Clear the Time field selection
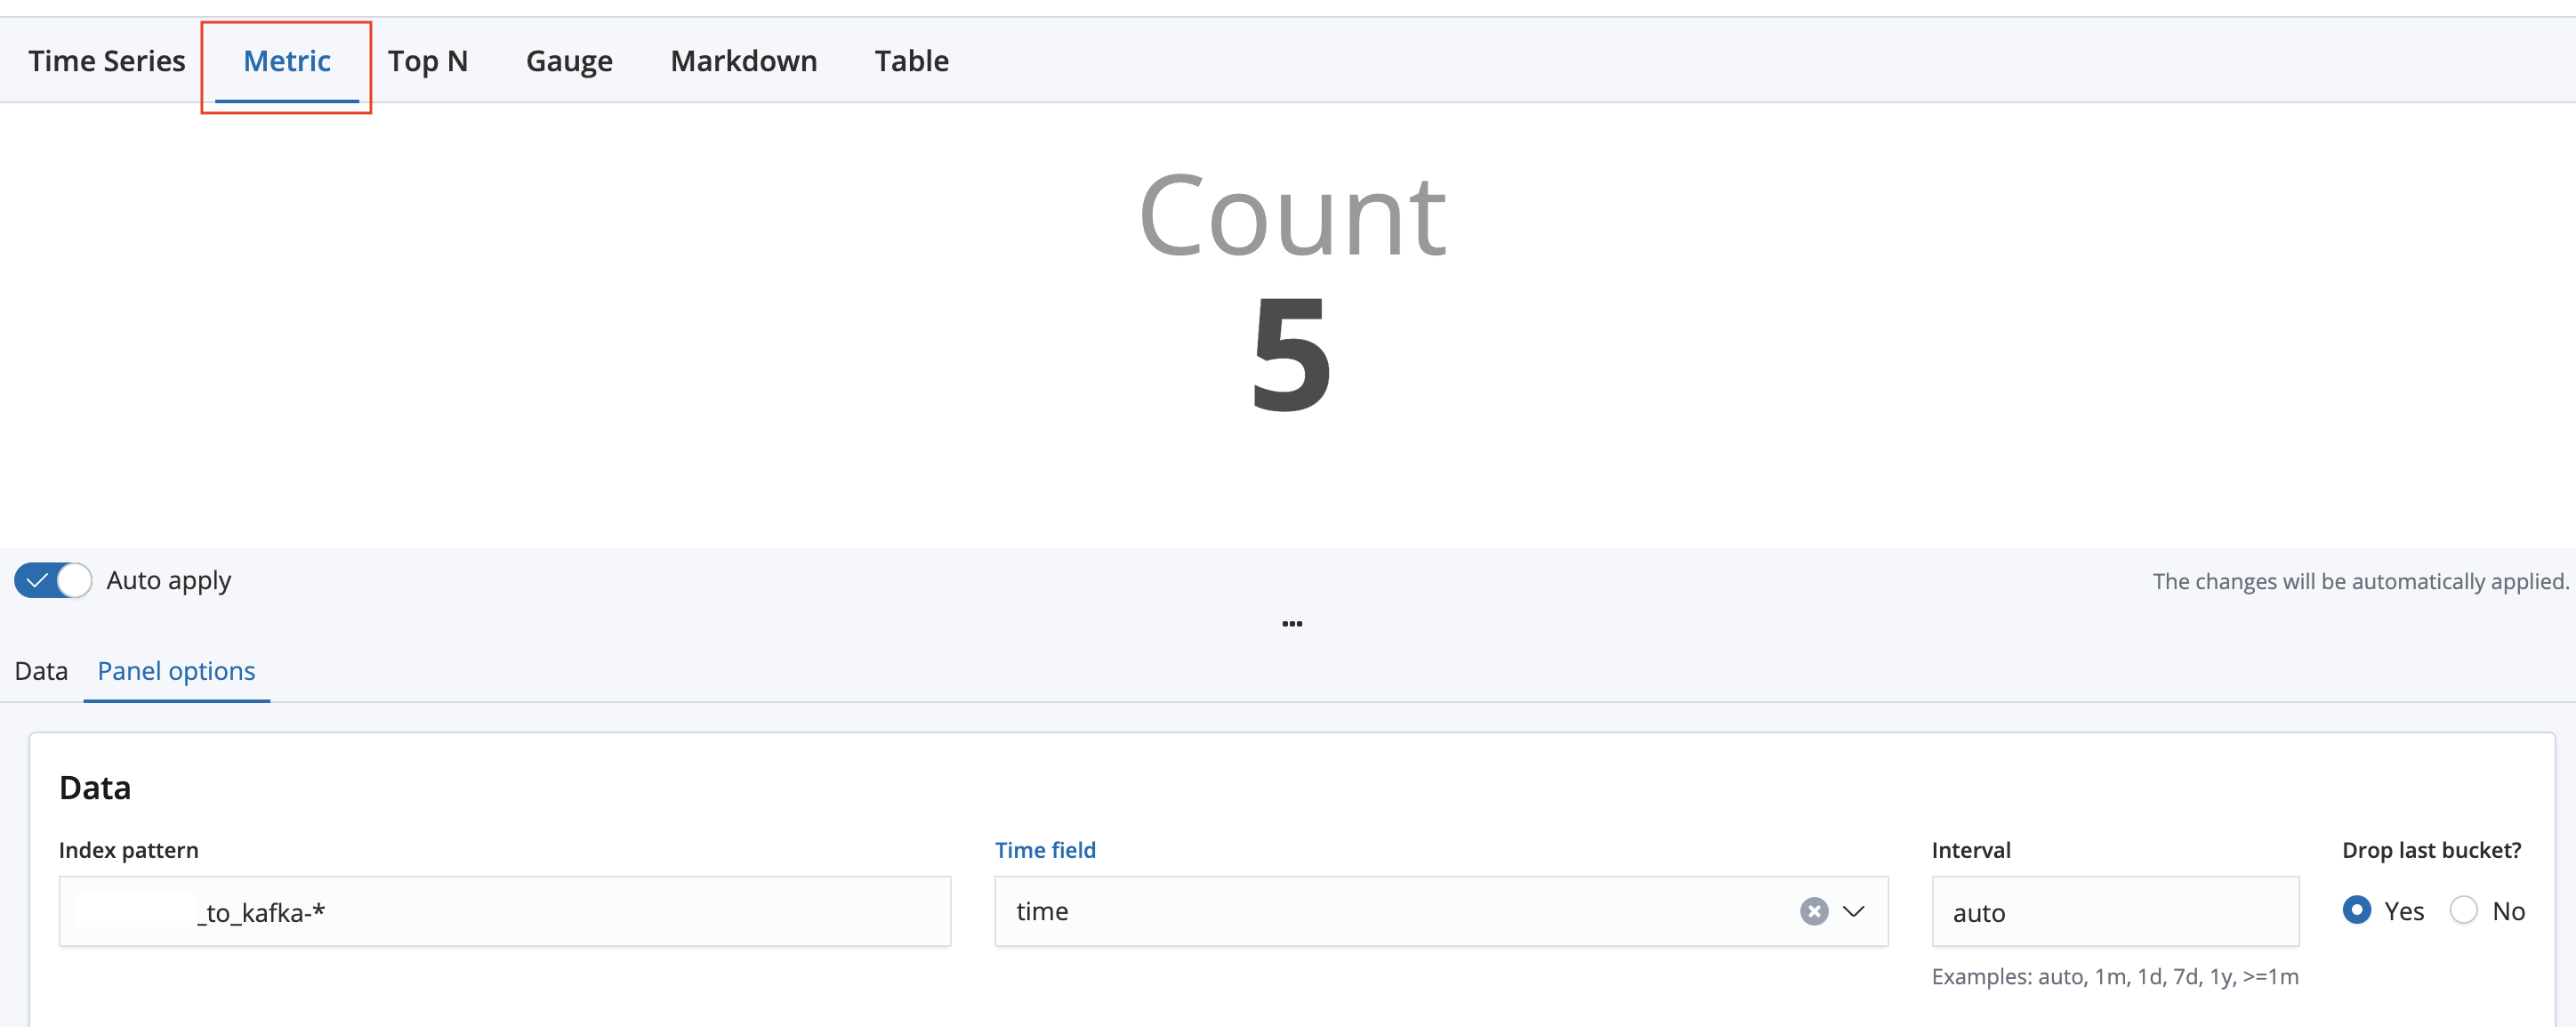Screen dimensions: 2576x1027 point(1813,912)
